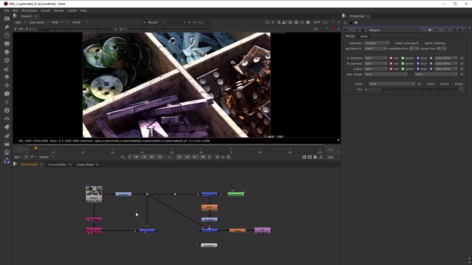The height and width of the screenshot is (265, 472).
Task: Click the 3D cube tool in left toolbar
Action: pos(7,93)
